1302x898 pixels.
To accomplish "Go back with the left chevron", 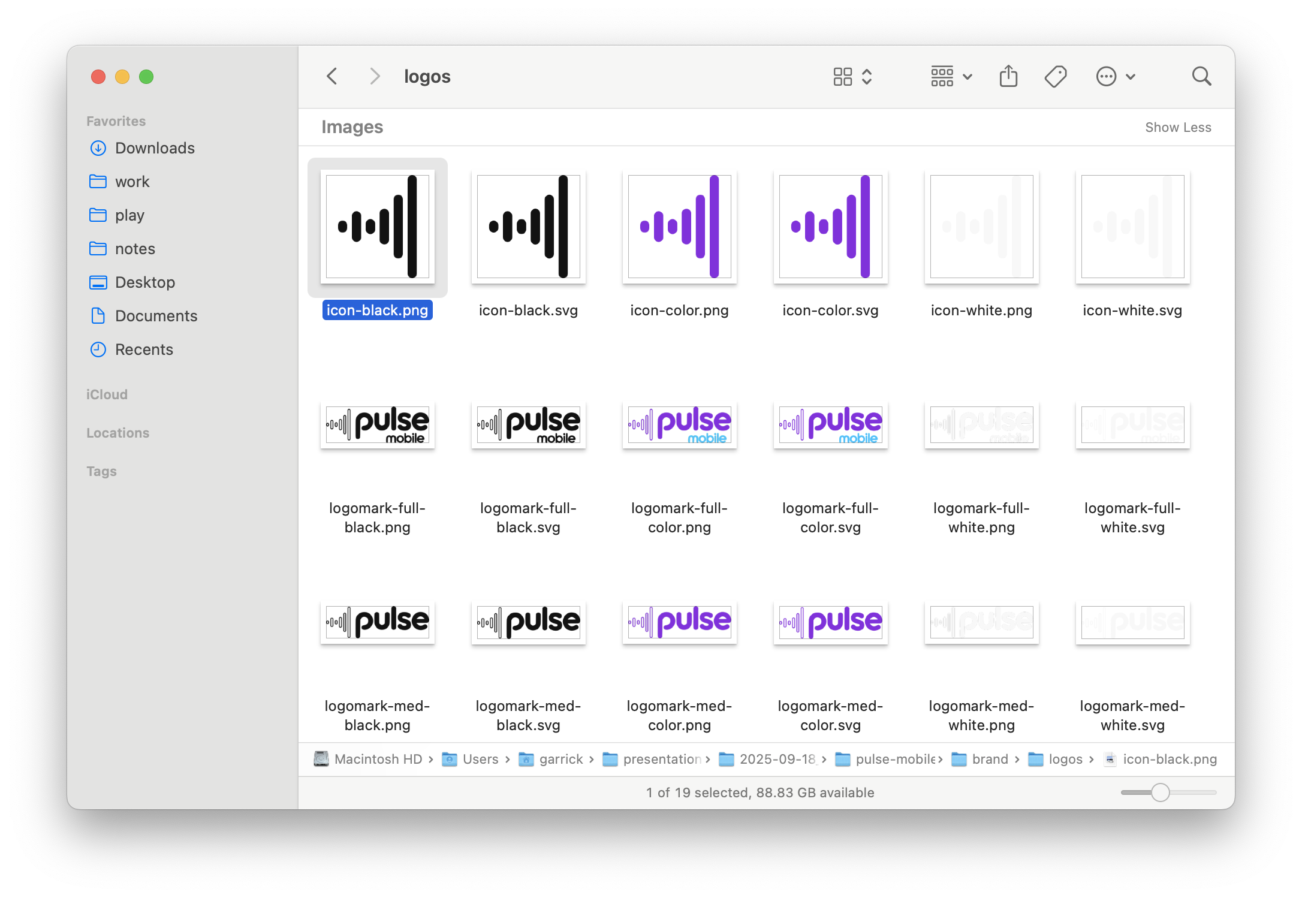I will pyautogui.click(x=332, y=76).
